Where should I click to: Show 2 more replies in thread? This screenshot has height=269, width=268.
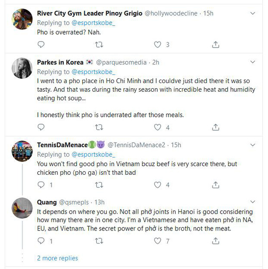(x=57, y=258)
